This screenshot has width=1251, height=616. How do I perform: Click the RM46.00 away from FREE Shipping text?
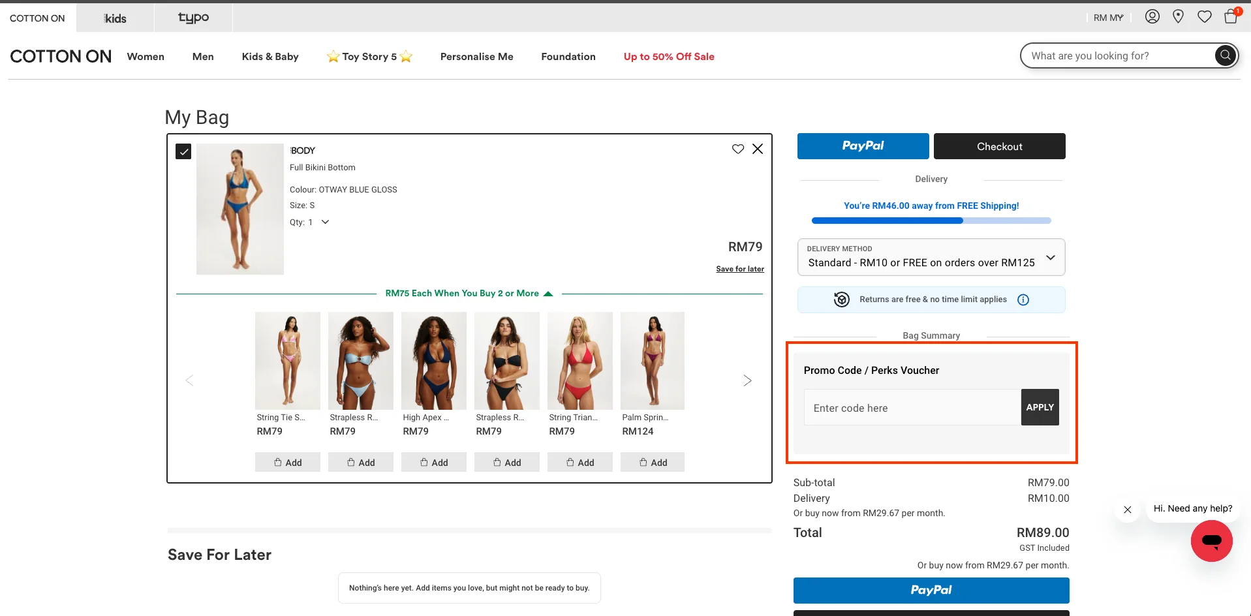click(x=931, y=206)
